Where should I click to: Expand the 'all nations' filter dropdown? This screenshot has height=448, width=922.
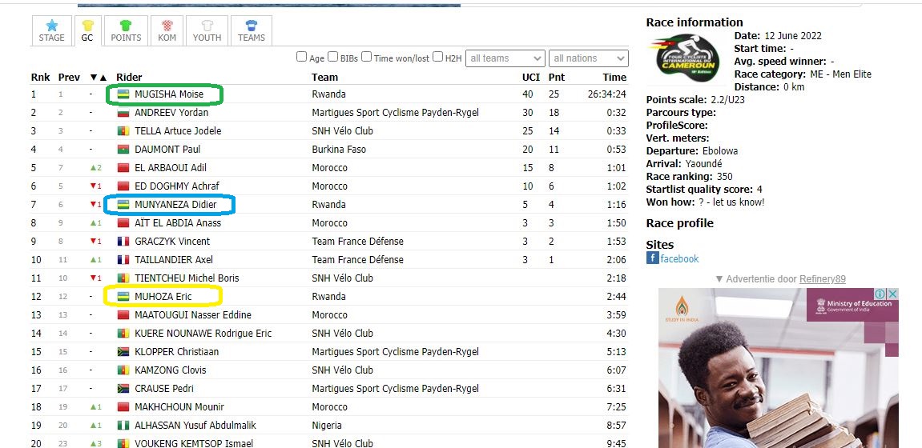589,58
